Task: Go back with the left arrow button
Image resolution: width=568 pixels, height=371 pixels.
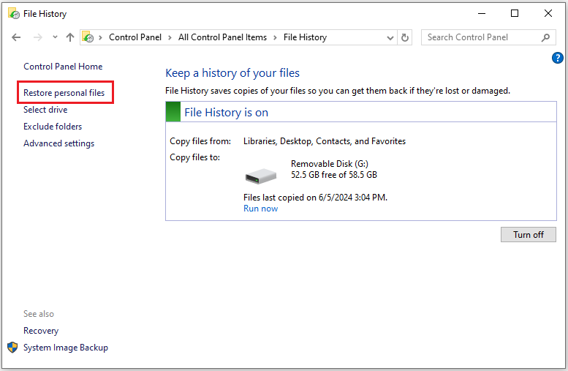Action: pyautogui.click(x=16, y=37)
